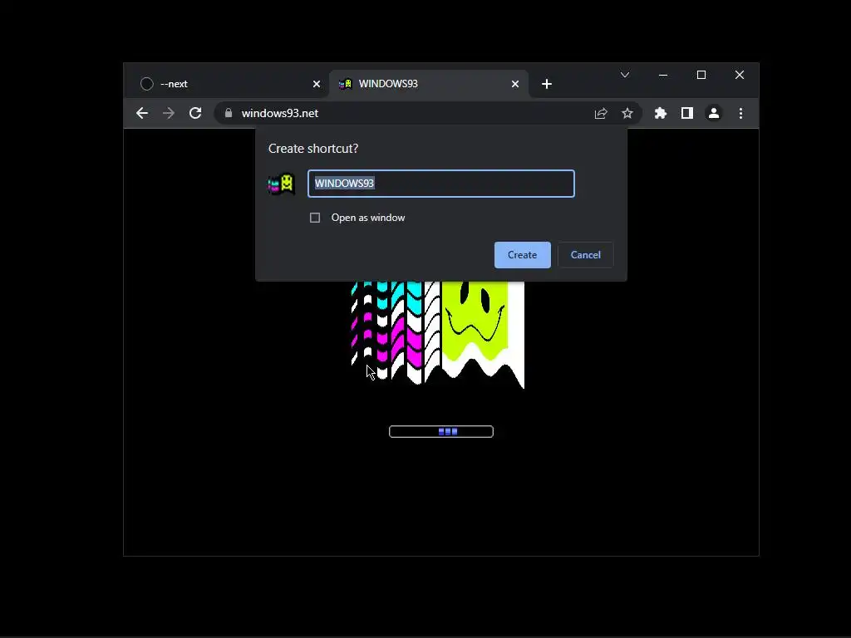Click the shortcut name input field
This screenshot has width=851, height=638.
(x=441, y=184)
